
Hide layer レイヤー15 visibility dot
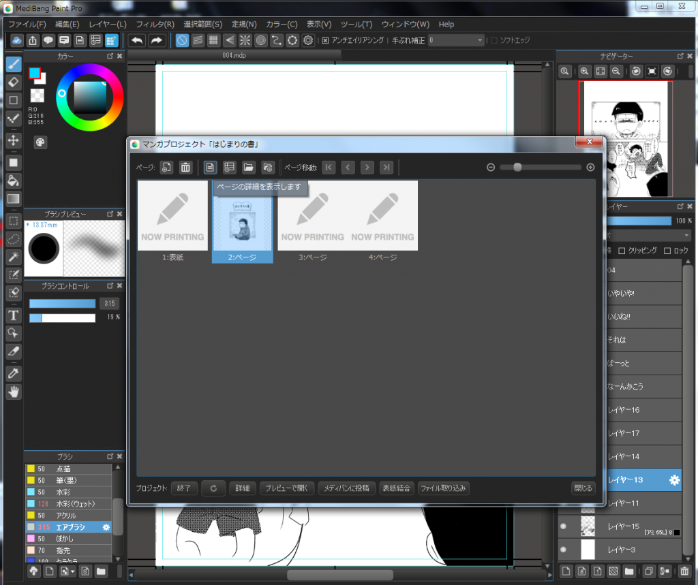click(563, 526)
